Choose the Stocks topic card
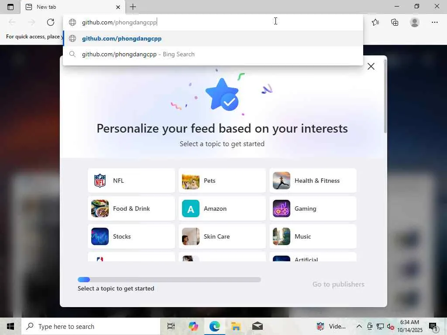The width and height of the screenshot is (447, 335). [131, 236]
